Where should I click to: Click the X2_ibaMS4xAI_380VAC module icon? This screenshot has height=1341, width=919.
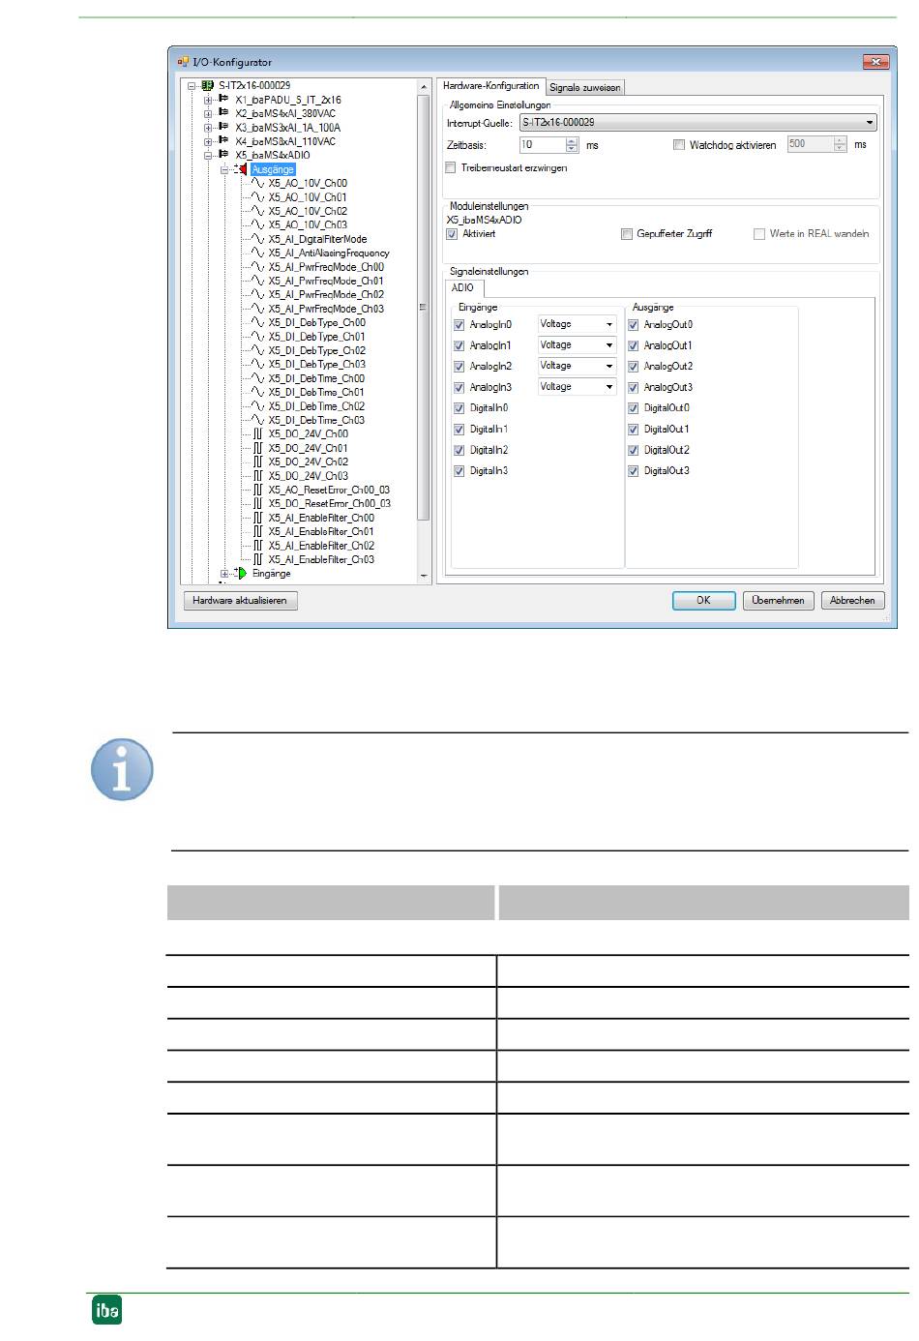click(223, 113)
